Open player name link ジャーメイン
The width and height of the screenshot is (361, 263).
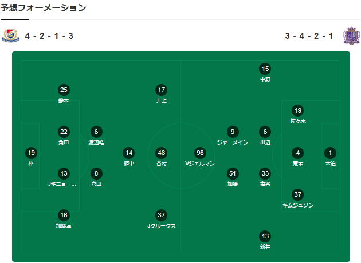tap(232, 142)
